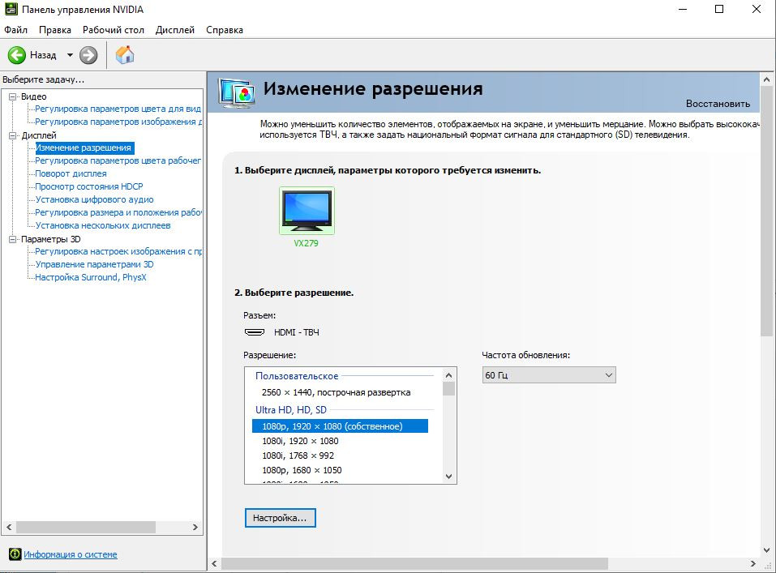Open Регулировка размера и положения рабочего стола
The image size is (776, 573).
(118, 212)
